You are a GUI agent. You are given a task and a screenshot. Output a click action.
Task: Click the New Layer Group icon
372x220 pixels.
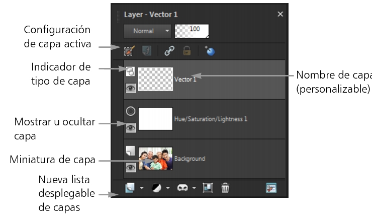click(208, 188)
